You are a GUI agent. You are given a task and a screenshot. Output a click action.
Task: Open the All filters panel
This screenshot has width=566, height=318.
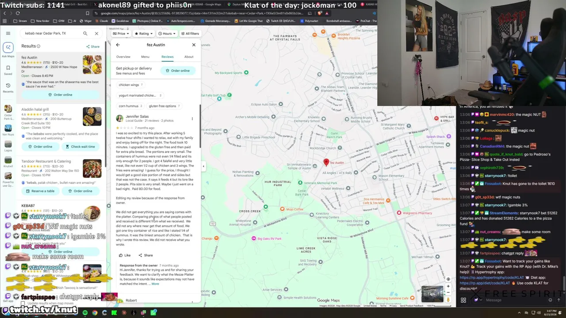pos(189,34)
